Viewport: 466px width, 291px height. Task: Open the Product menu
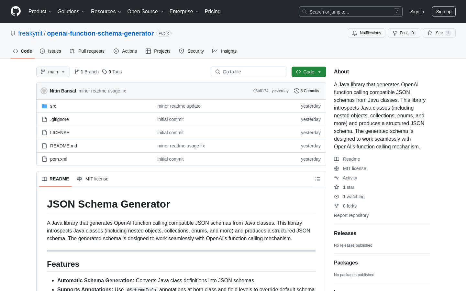click(40, 12)
